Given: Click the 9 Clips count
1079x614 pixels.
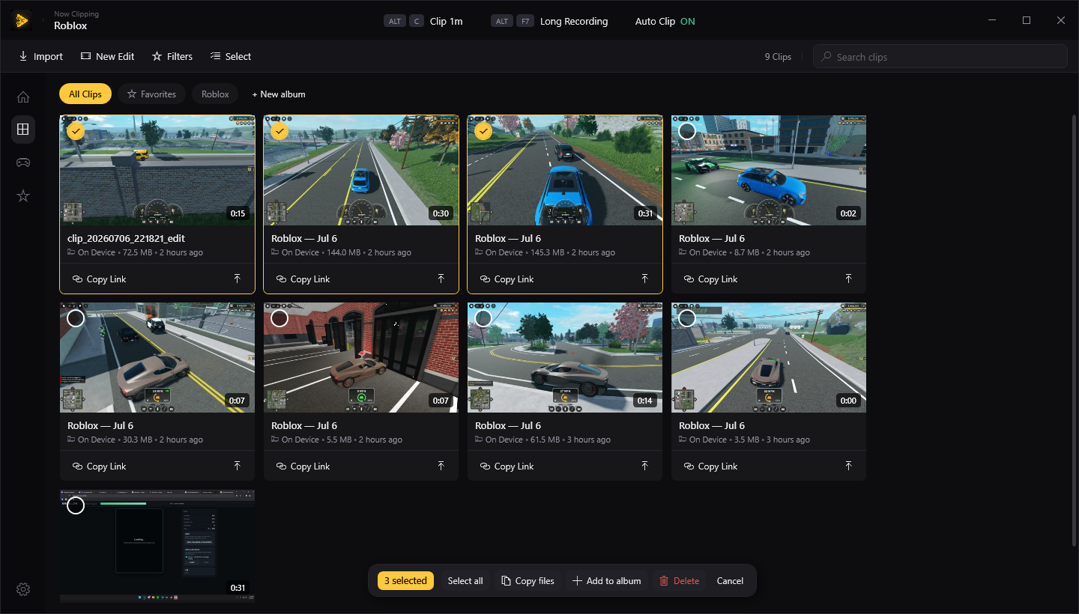Looking at the screenshot, I should pyautogui.click(x=778, y=56).
